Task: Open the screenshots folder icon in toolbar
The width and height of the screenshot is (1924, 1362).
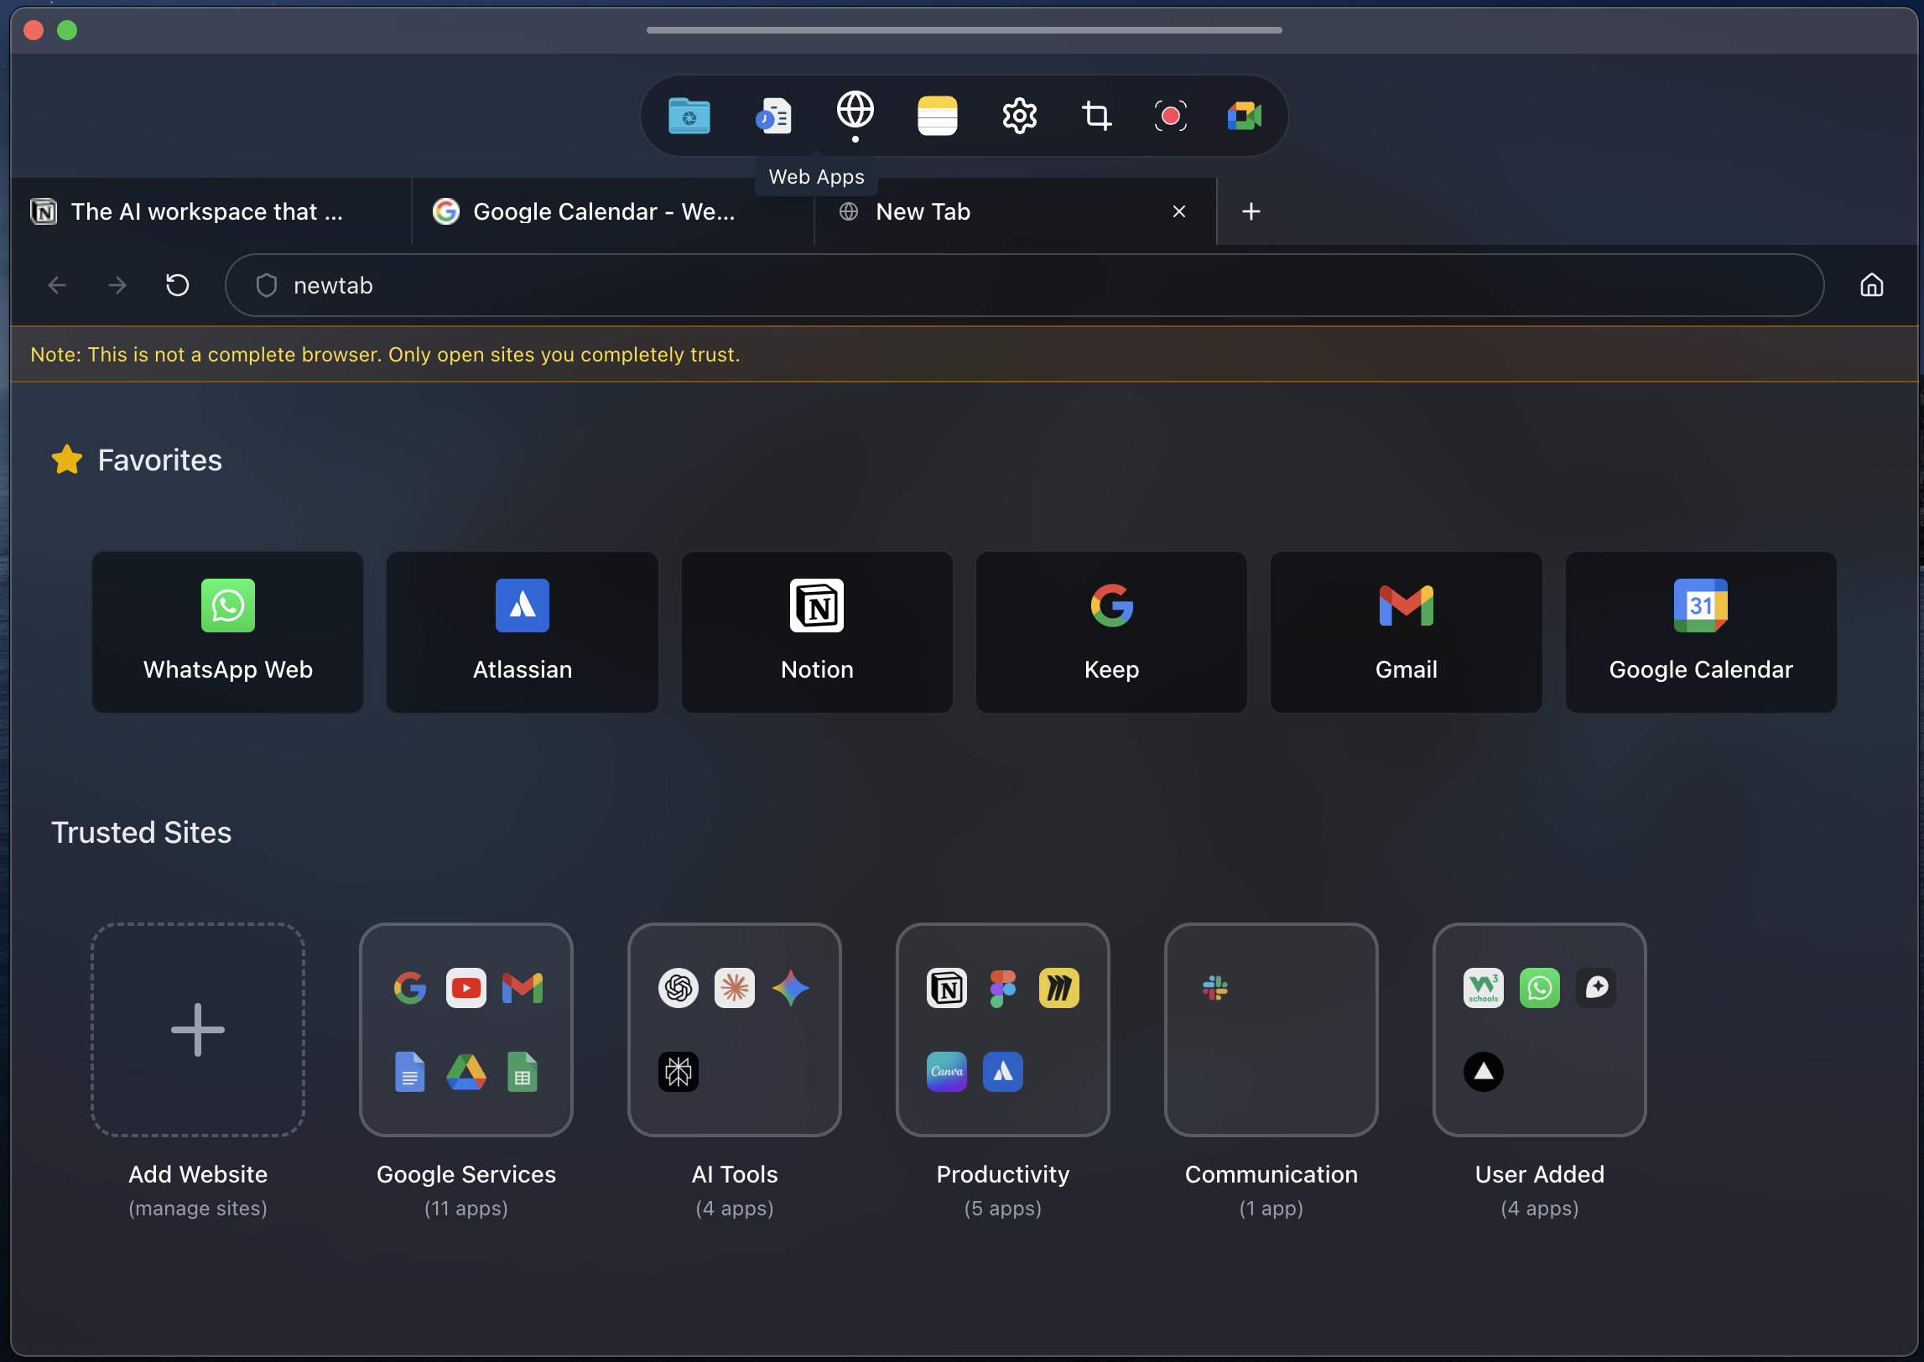Action: pos(688,115)
